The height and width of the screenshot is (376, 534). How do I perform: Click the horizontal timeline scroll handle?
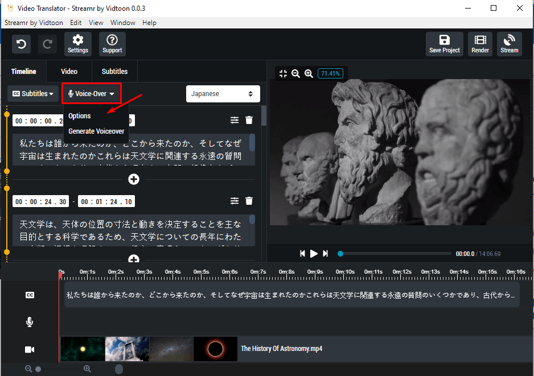pos(119,369)
